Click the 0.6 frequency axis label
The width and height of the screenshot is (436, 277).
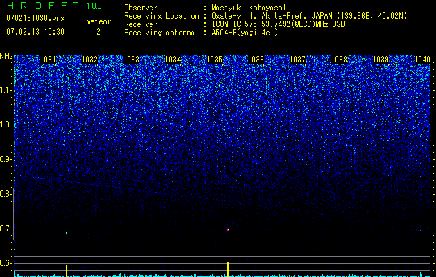(6, 263)
